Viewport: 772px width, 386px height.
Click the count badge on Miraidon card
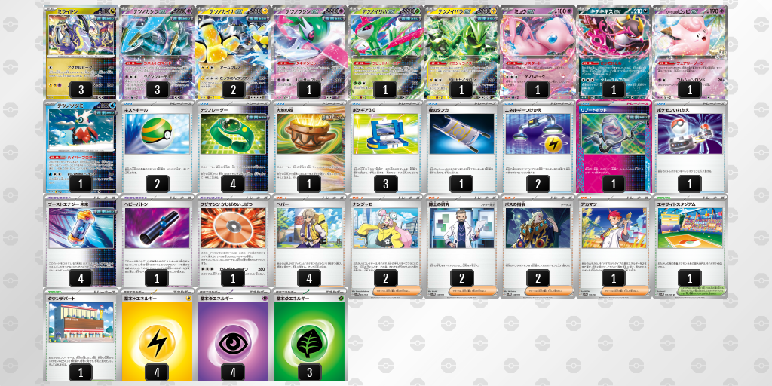pos(81,90)
